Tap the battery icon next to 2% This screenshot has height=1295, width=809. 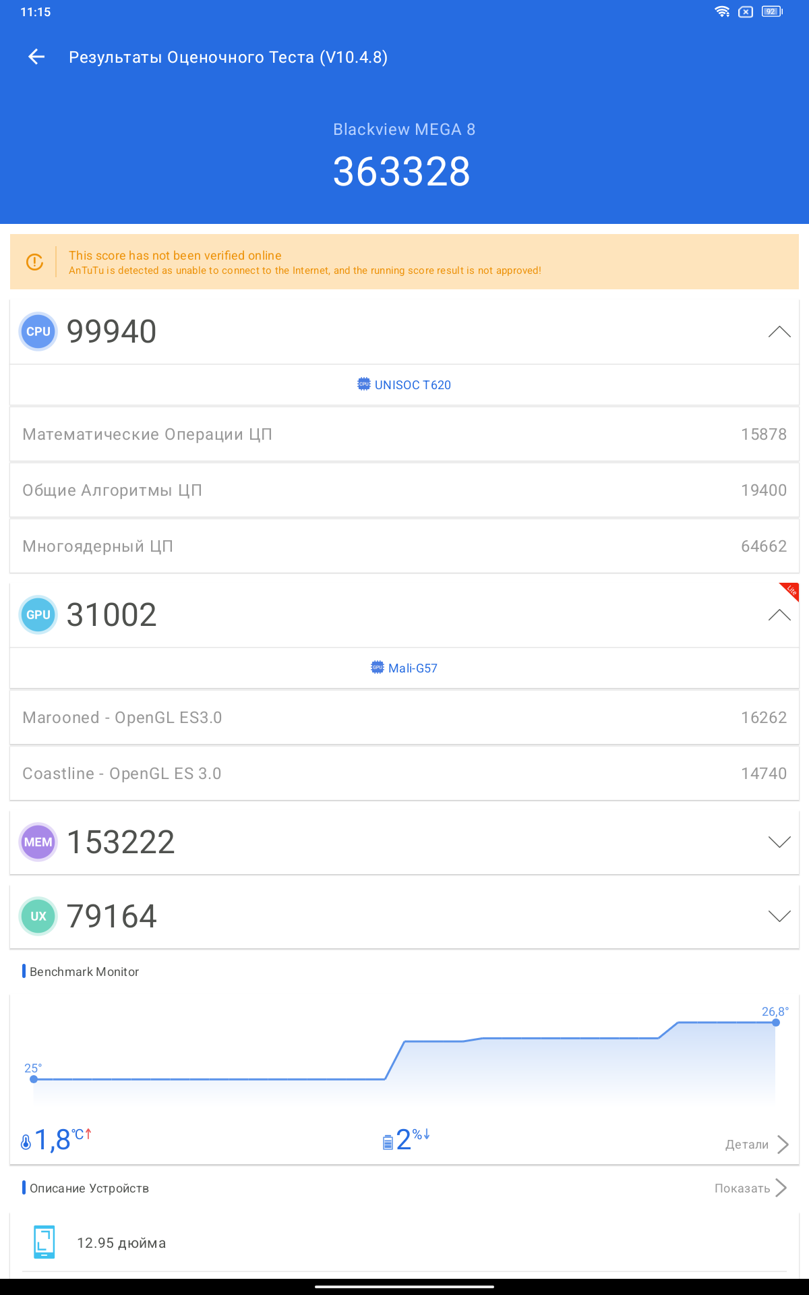(x=388, y=1142)
